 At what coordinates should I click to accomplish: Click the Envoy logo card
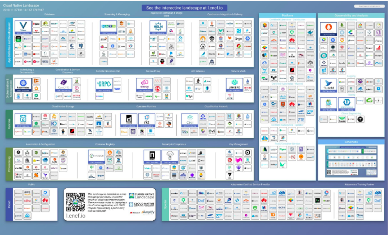144,85
